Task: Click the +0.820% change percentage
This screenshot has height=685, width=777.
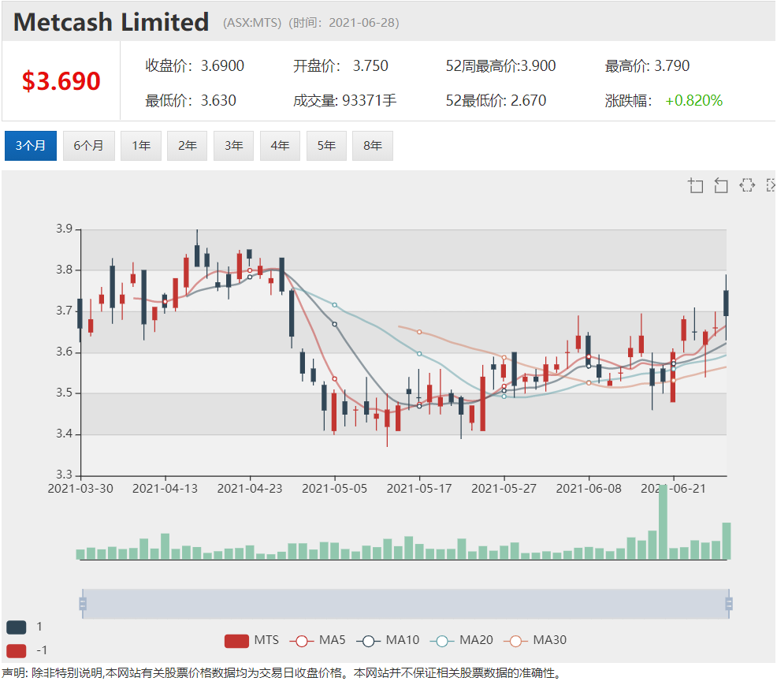Action: coord(693,101)
